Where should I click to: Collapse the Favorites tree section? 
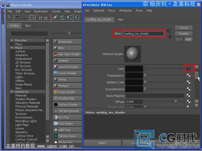pyautogui.click(x=12, y=40)
